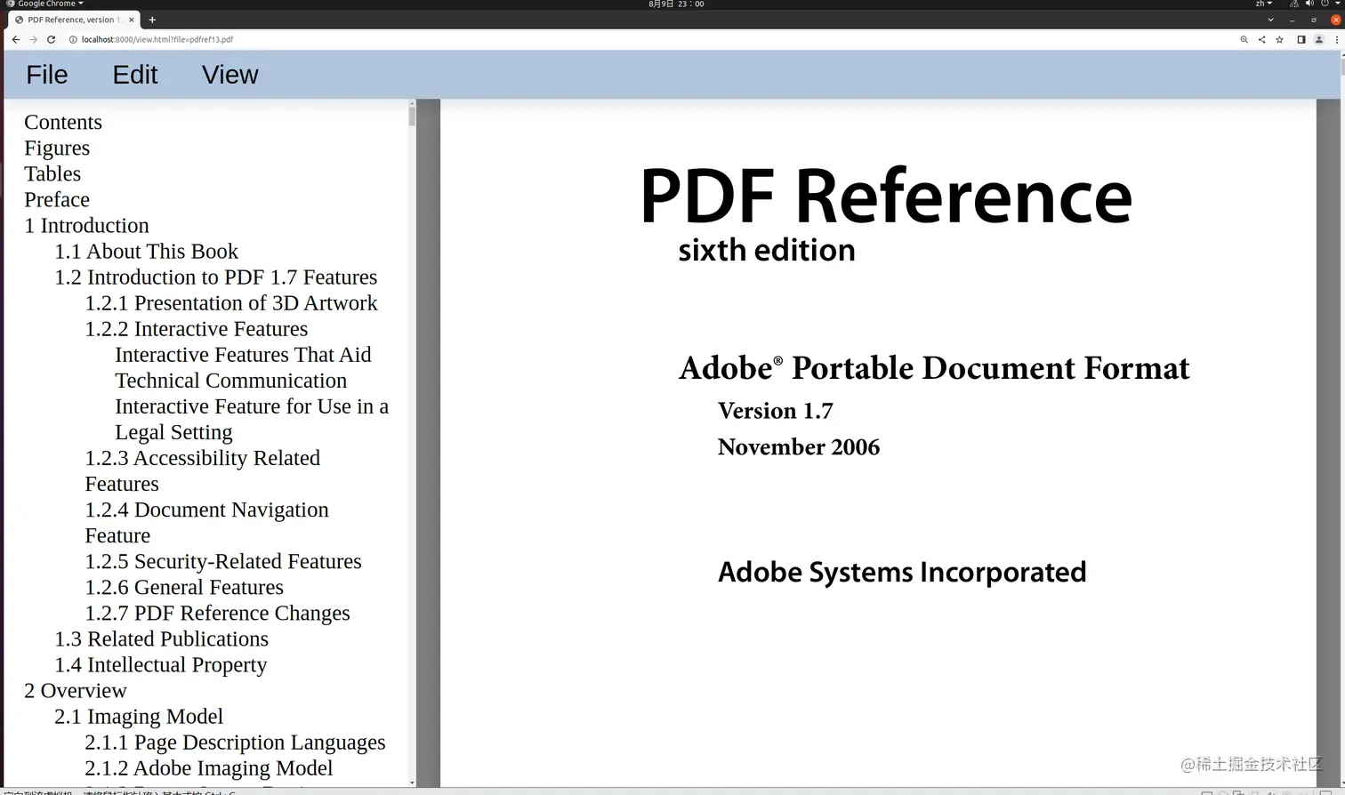The height and width of the screenshot is (795, 1345).
Task: Jump to Contents in outline
Action: click(63, 122)
